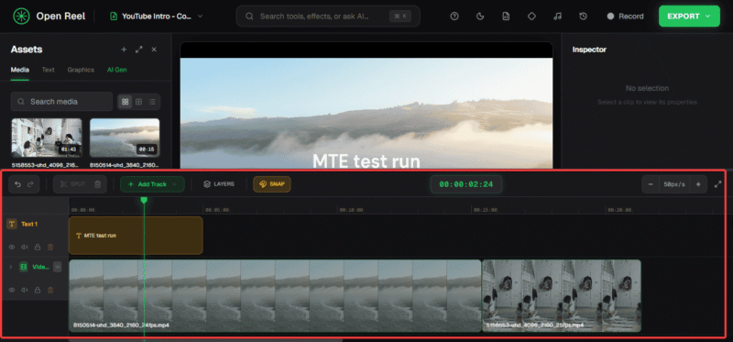Click the Video track film icon
This screenshot has width=733, height=342.
[24, 267]
